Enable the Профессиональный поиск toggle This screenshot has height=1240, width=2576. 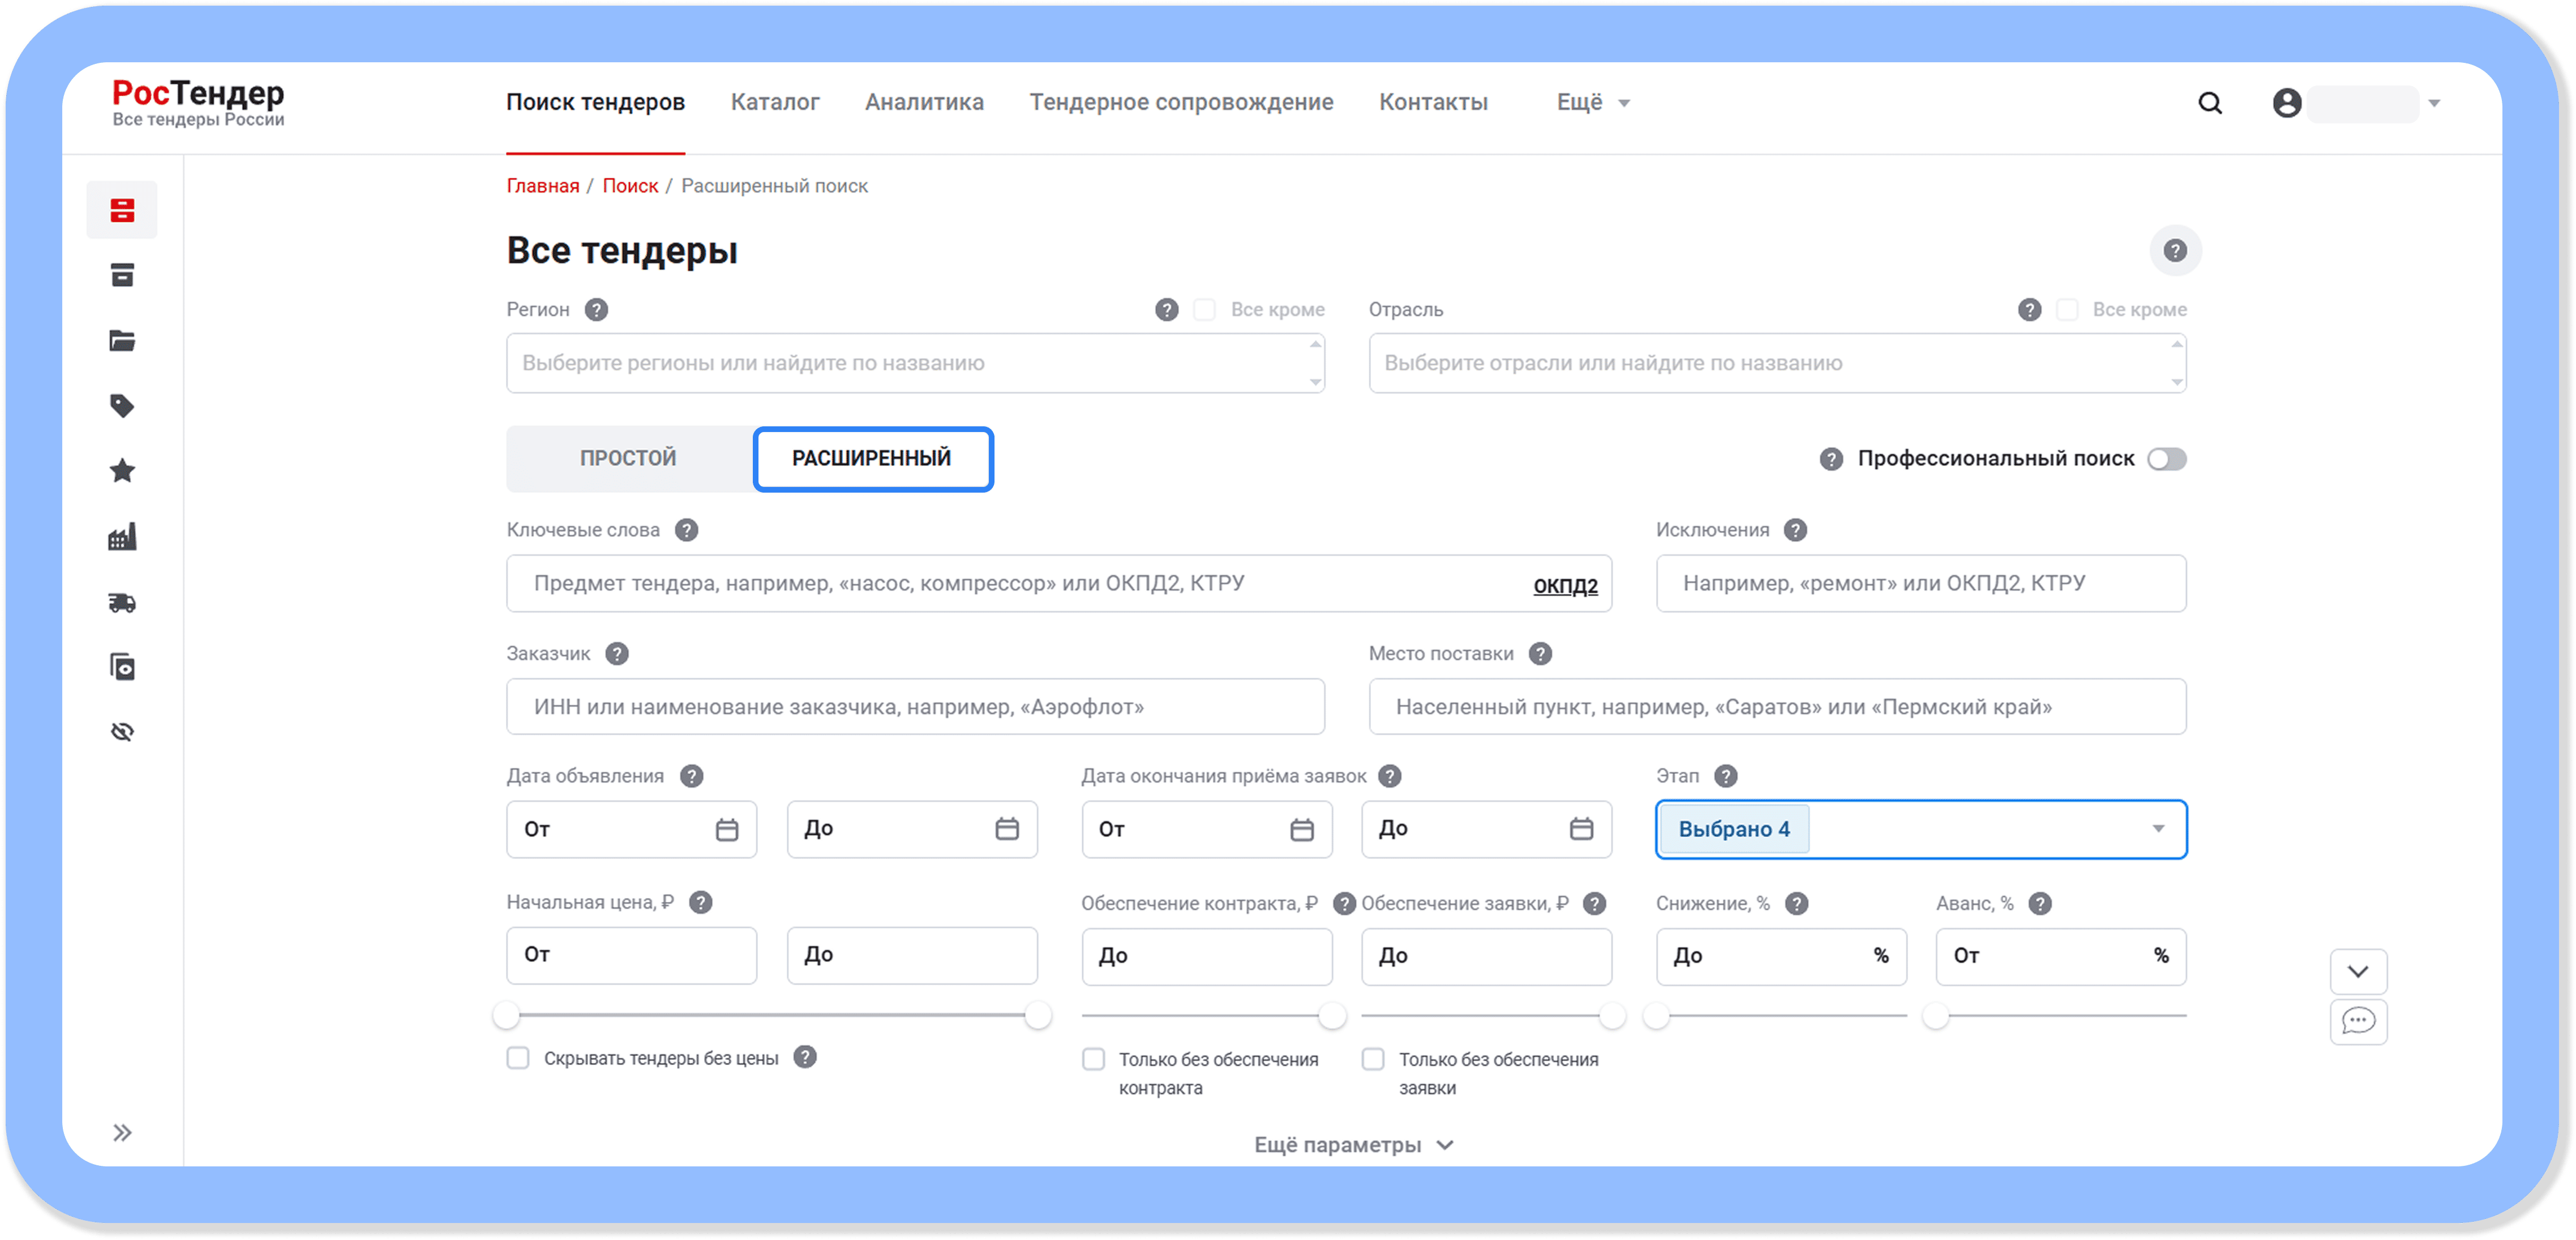pos(2167,459)
